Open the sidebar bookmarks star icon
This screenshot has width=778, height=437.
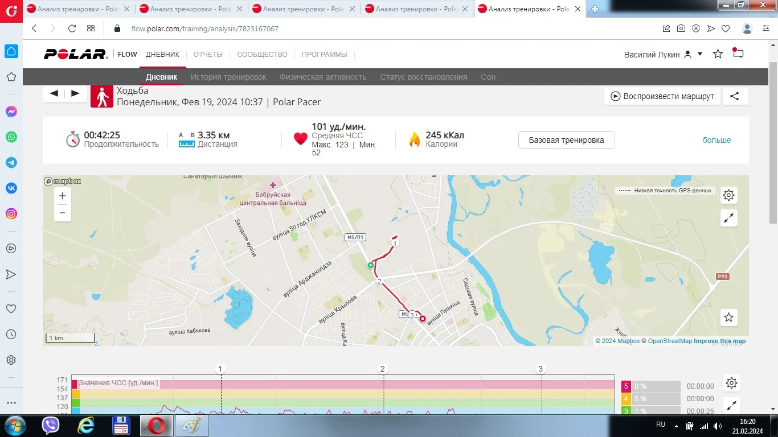click(11, 77)
